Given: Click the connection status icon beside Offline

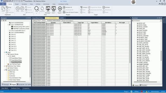Looking at the screenshot, I should pyautogui.click(x=132, y=91).
